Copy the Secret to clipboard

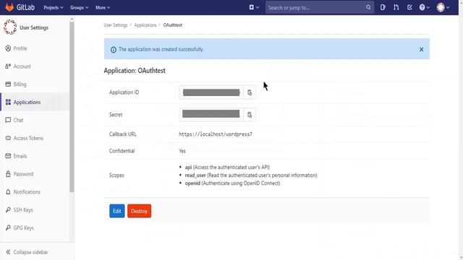click(x=250, y=115)
